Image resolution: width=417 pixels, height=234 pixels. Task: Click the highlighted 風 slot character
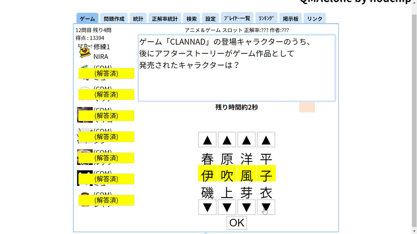[x=247, y=174]
